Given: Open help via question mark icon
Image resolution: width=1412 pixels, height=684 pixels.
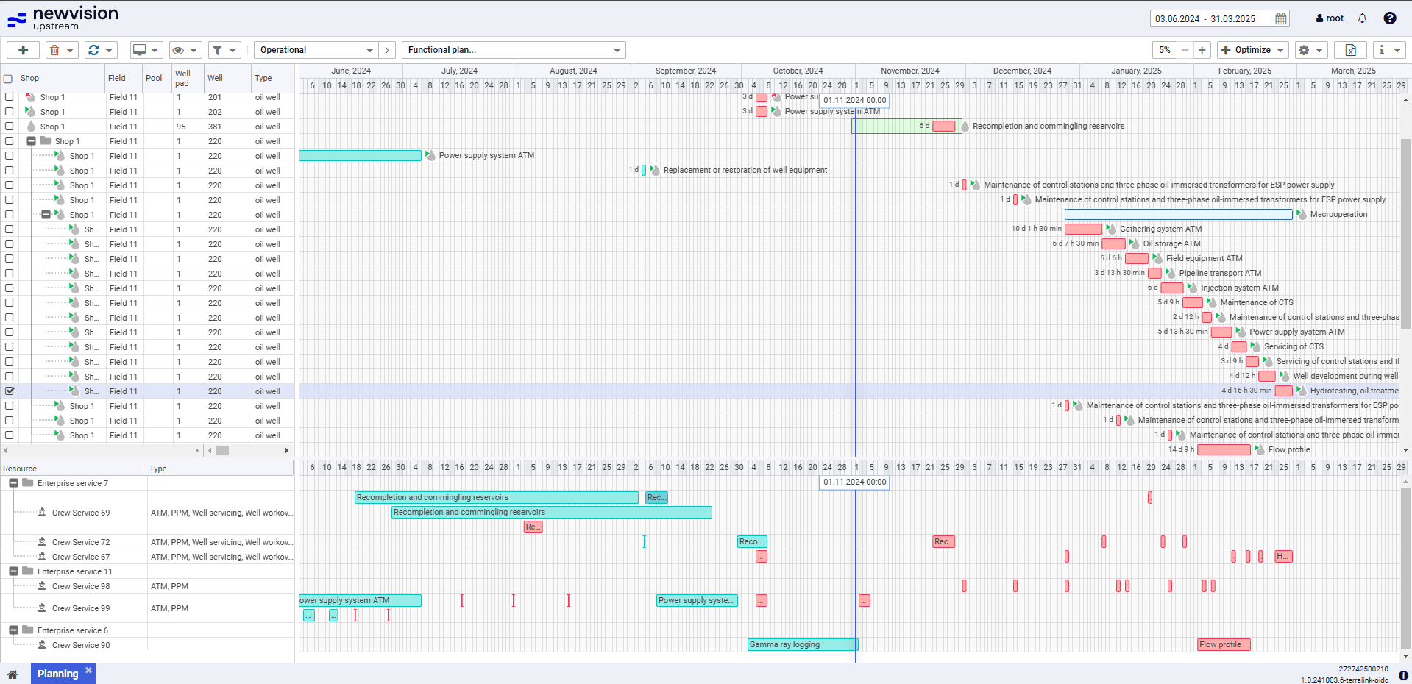Looking at the screenshot, I should [1389, 18].
